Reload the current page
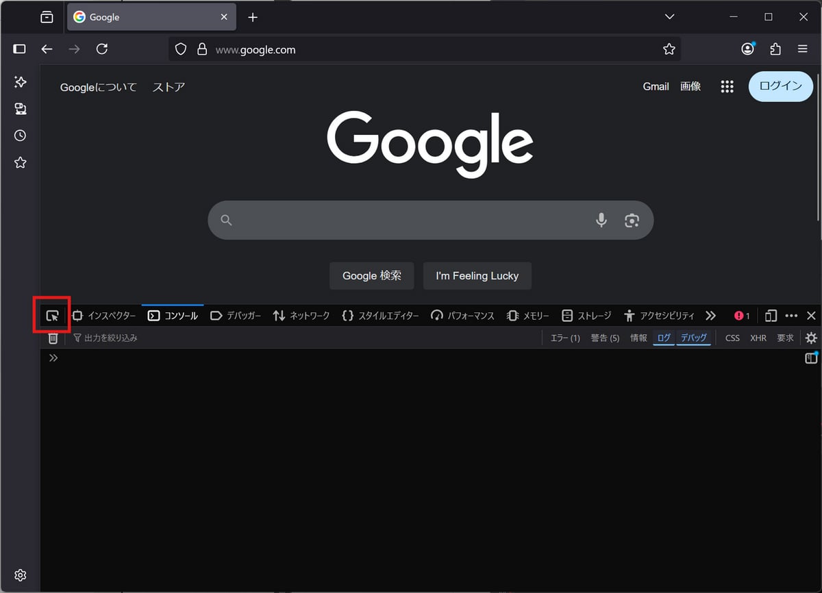Screen dimensions: 822x593 coord(102,49)
